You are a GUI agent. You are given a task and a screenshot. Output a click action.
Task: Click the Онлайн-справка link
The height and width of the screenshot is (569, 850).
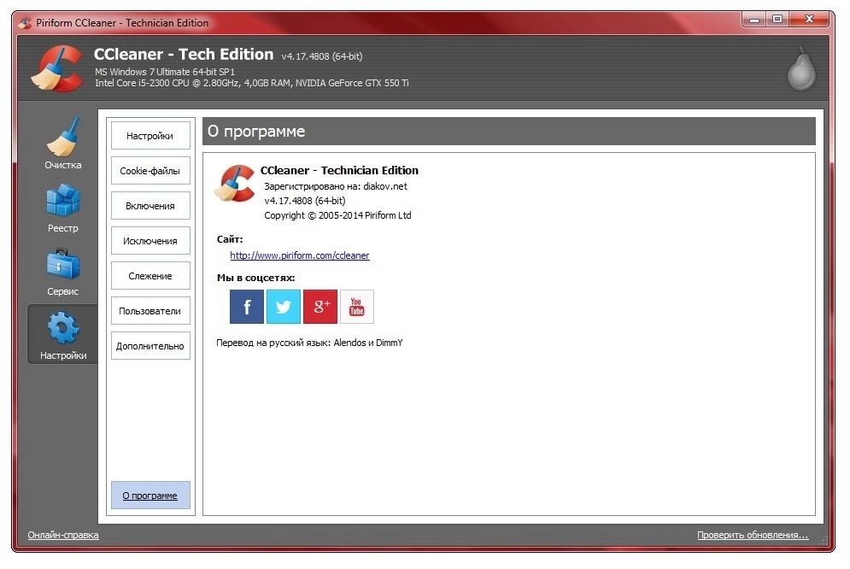[63, 535]
